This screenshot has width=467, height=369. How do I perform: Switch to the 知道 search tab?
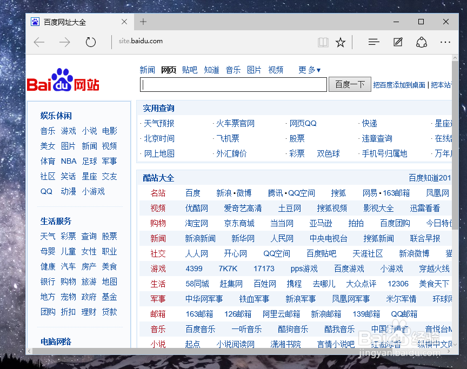point(211,70)
